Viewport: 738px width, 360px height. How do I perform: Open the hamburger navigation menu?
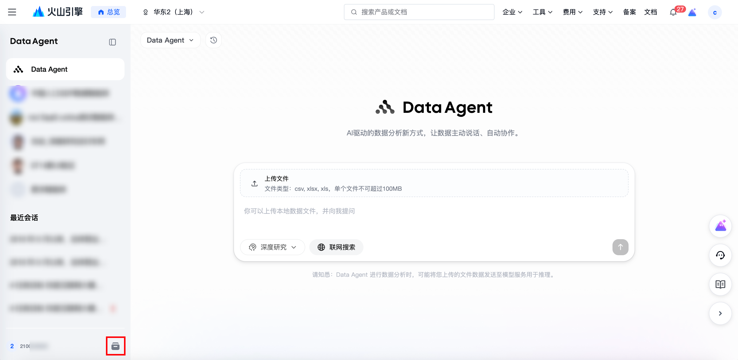(12, 12)
